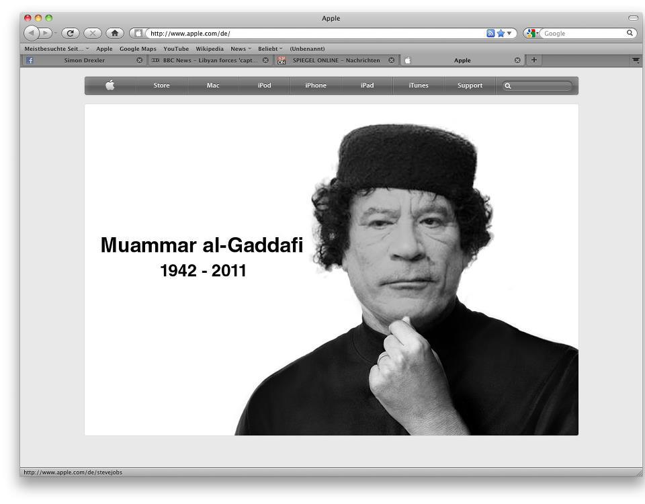This screenshot has height=504, width=645.
Task: Open the iPhone section in site navigation
Action: click(x=315, y=85)
